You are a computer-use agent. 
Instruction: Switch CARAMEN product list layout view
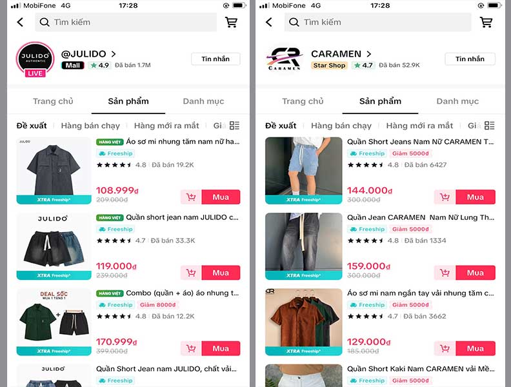coord(489,125)
